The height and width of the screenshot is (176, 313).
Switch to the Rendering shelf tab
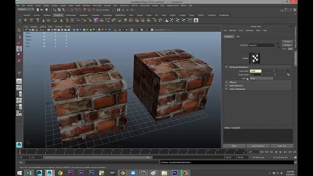(x=108, y=15)
